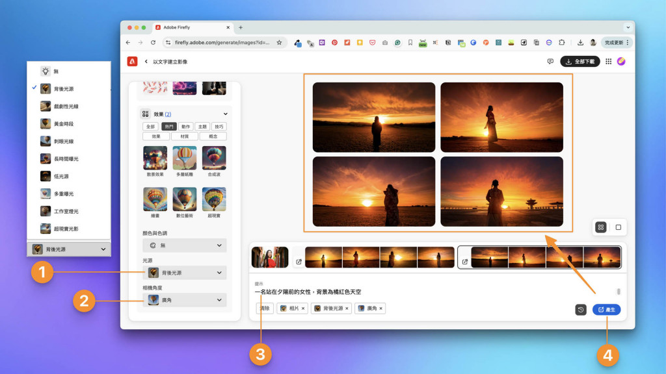Open the user profile avatar

tap(621, 62)
